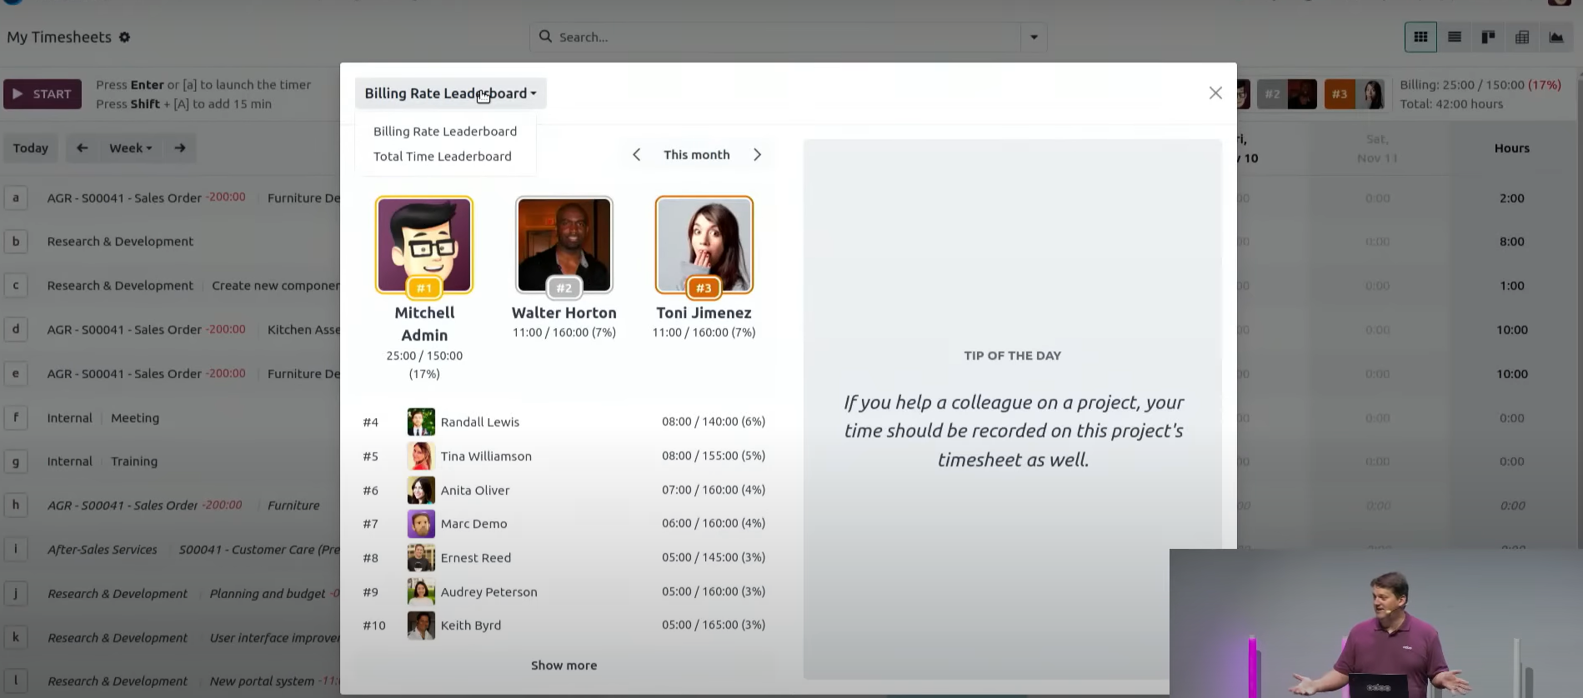
Task: Click the 'j' shortcut for Planning and budget
Action: tap(16, 594)
